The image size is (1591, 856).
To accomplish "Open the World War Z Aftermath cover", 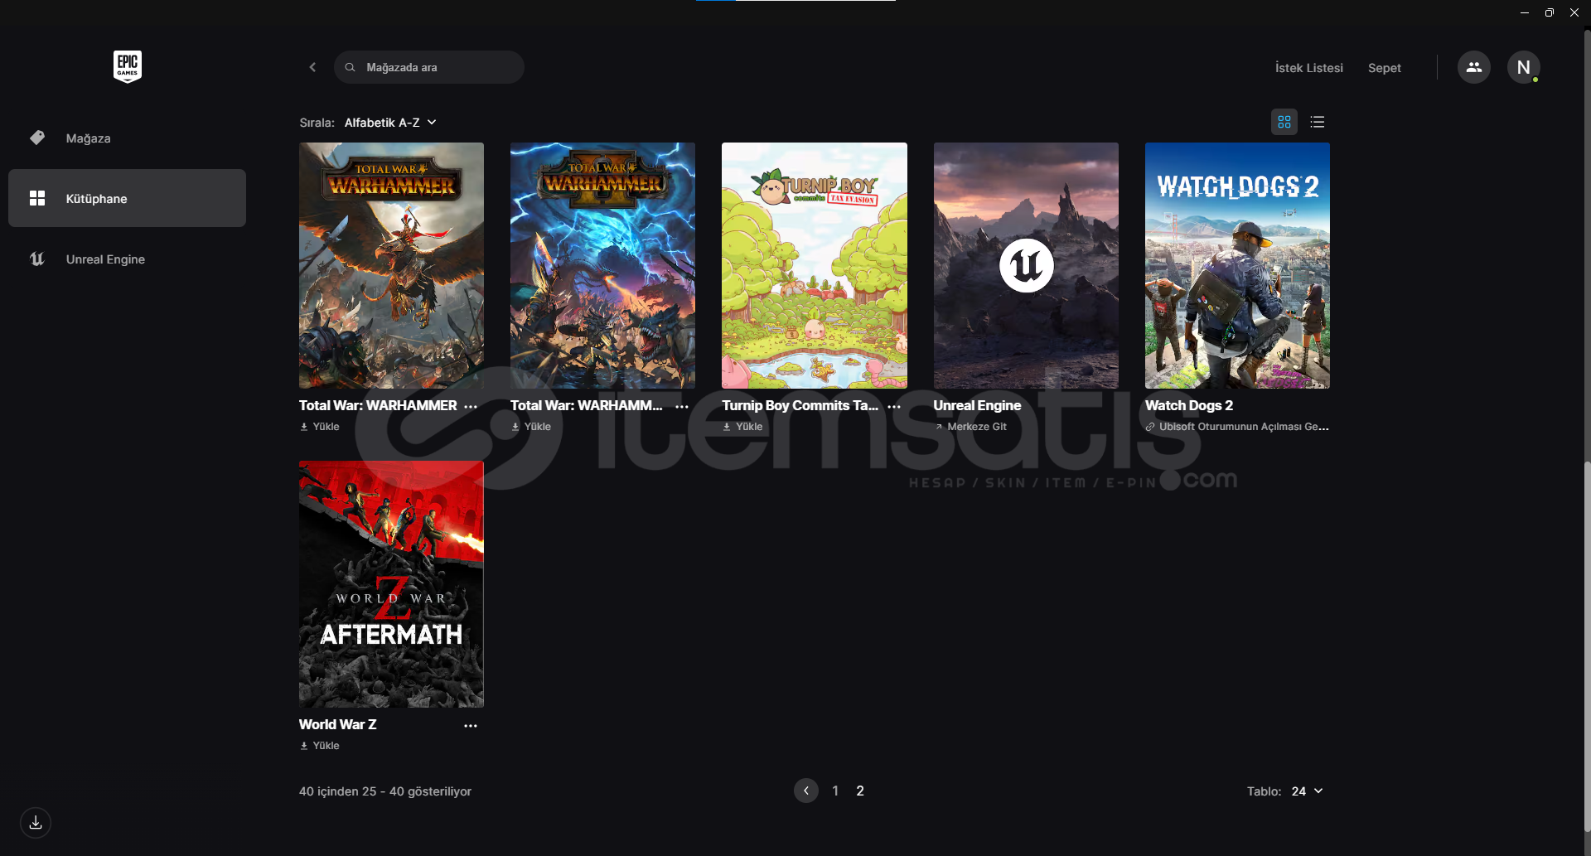I will tap(391, 584).
